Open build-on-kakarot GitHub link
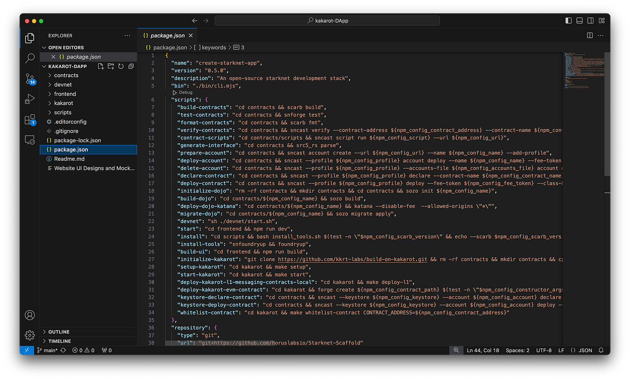630x381 pixels. click(x=352, y=259)
